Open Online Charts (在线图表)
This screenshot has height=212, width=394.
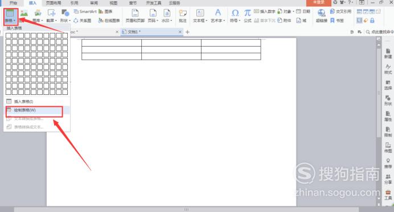coord(109,20)
